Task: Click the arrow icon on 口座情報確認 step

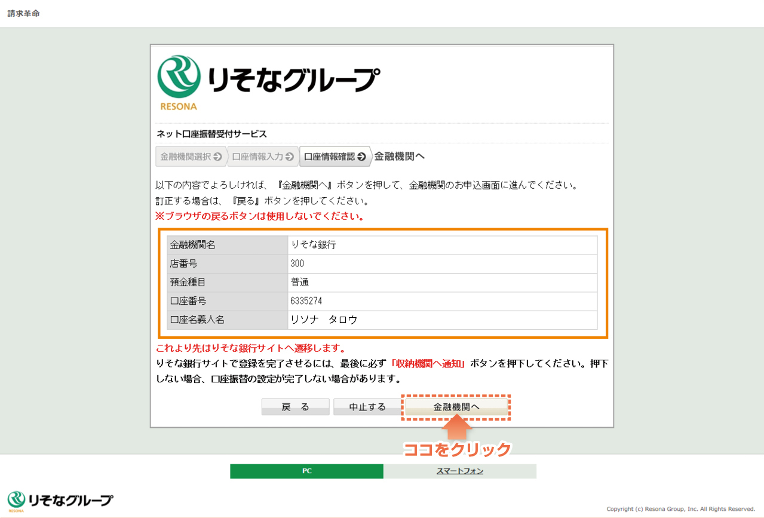Action: [361, 157]
